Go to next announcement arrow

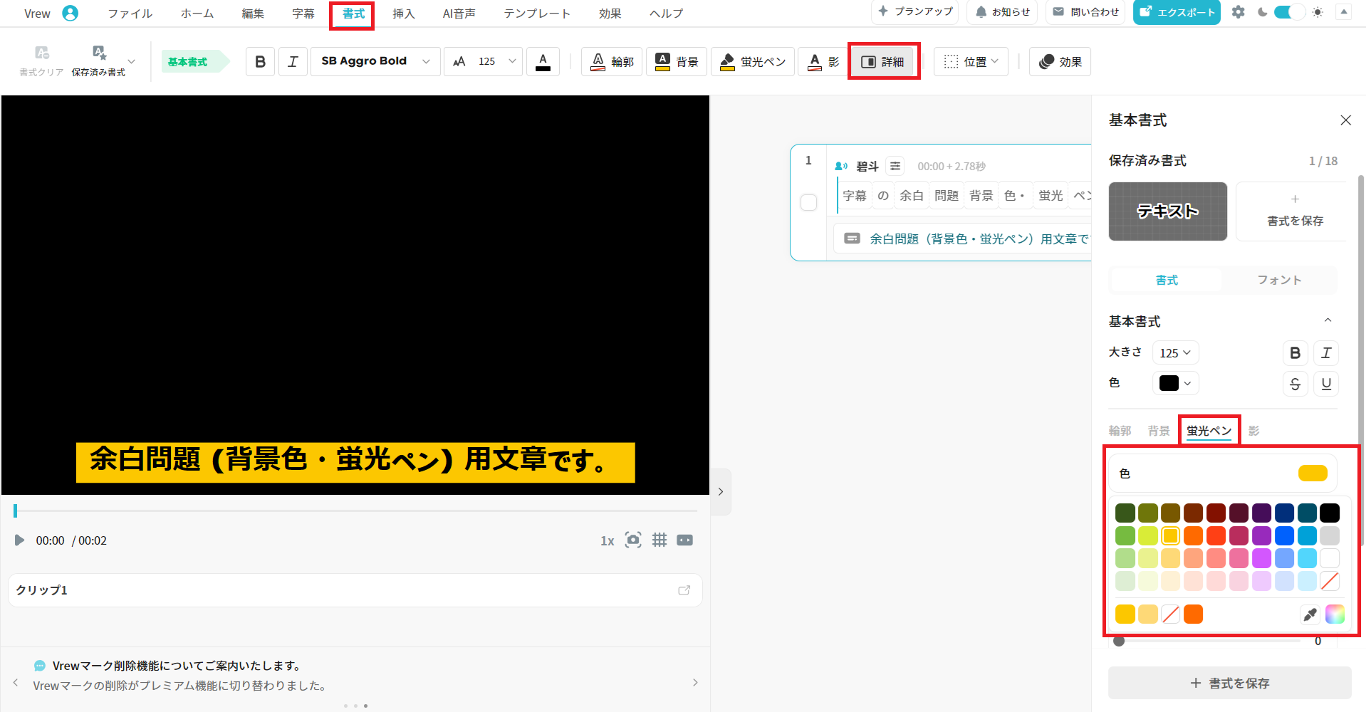point(695,682)
